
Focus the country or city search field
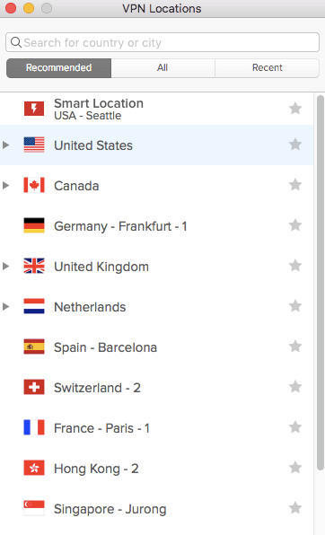coord(162,42)
